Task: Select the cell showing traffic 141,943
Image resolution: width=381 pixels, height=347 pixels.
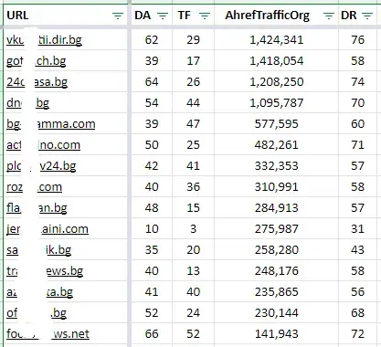Action: point(276,334)
